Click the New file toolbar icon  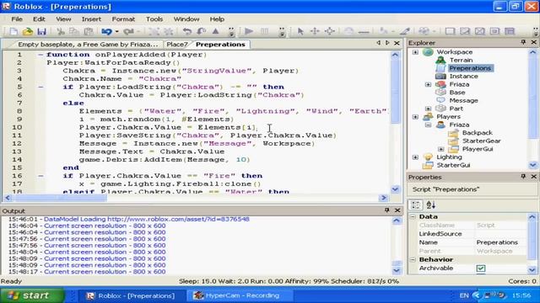13,32
